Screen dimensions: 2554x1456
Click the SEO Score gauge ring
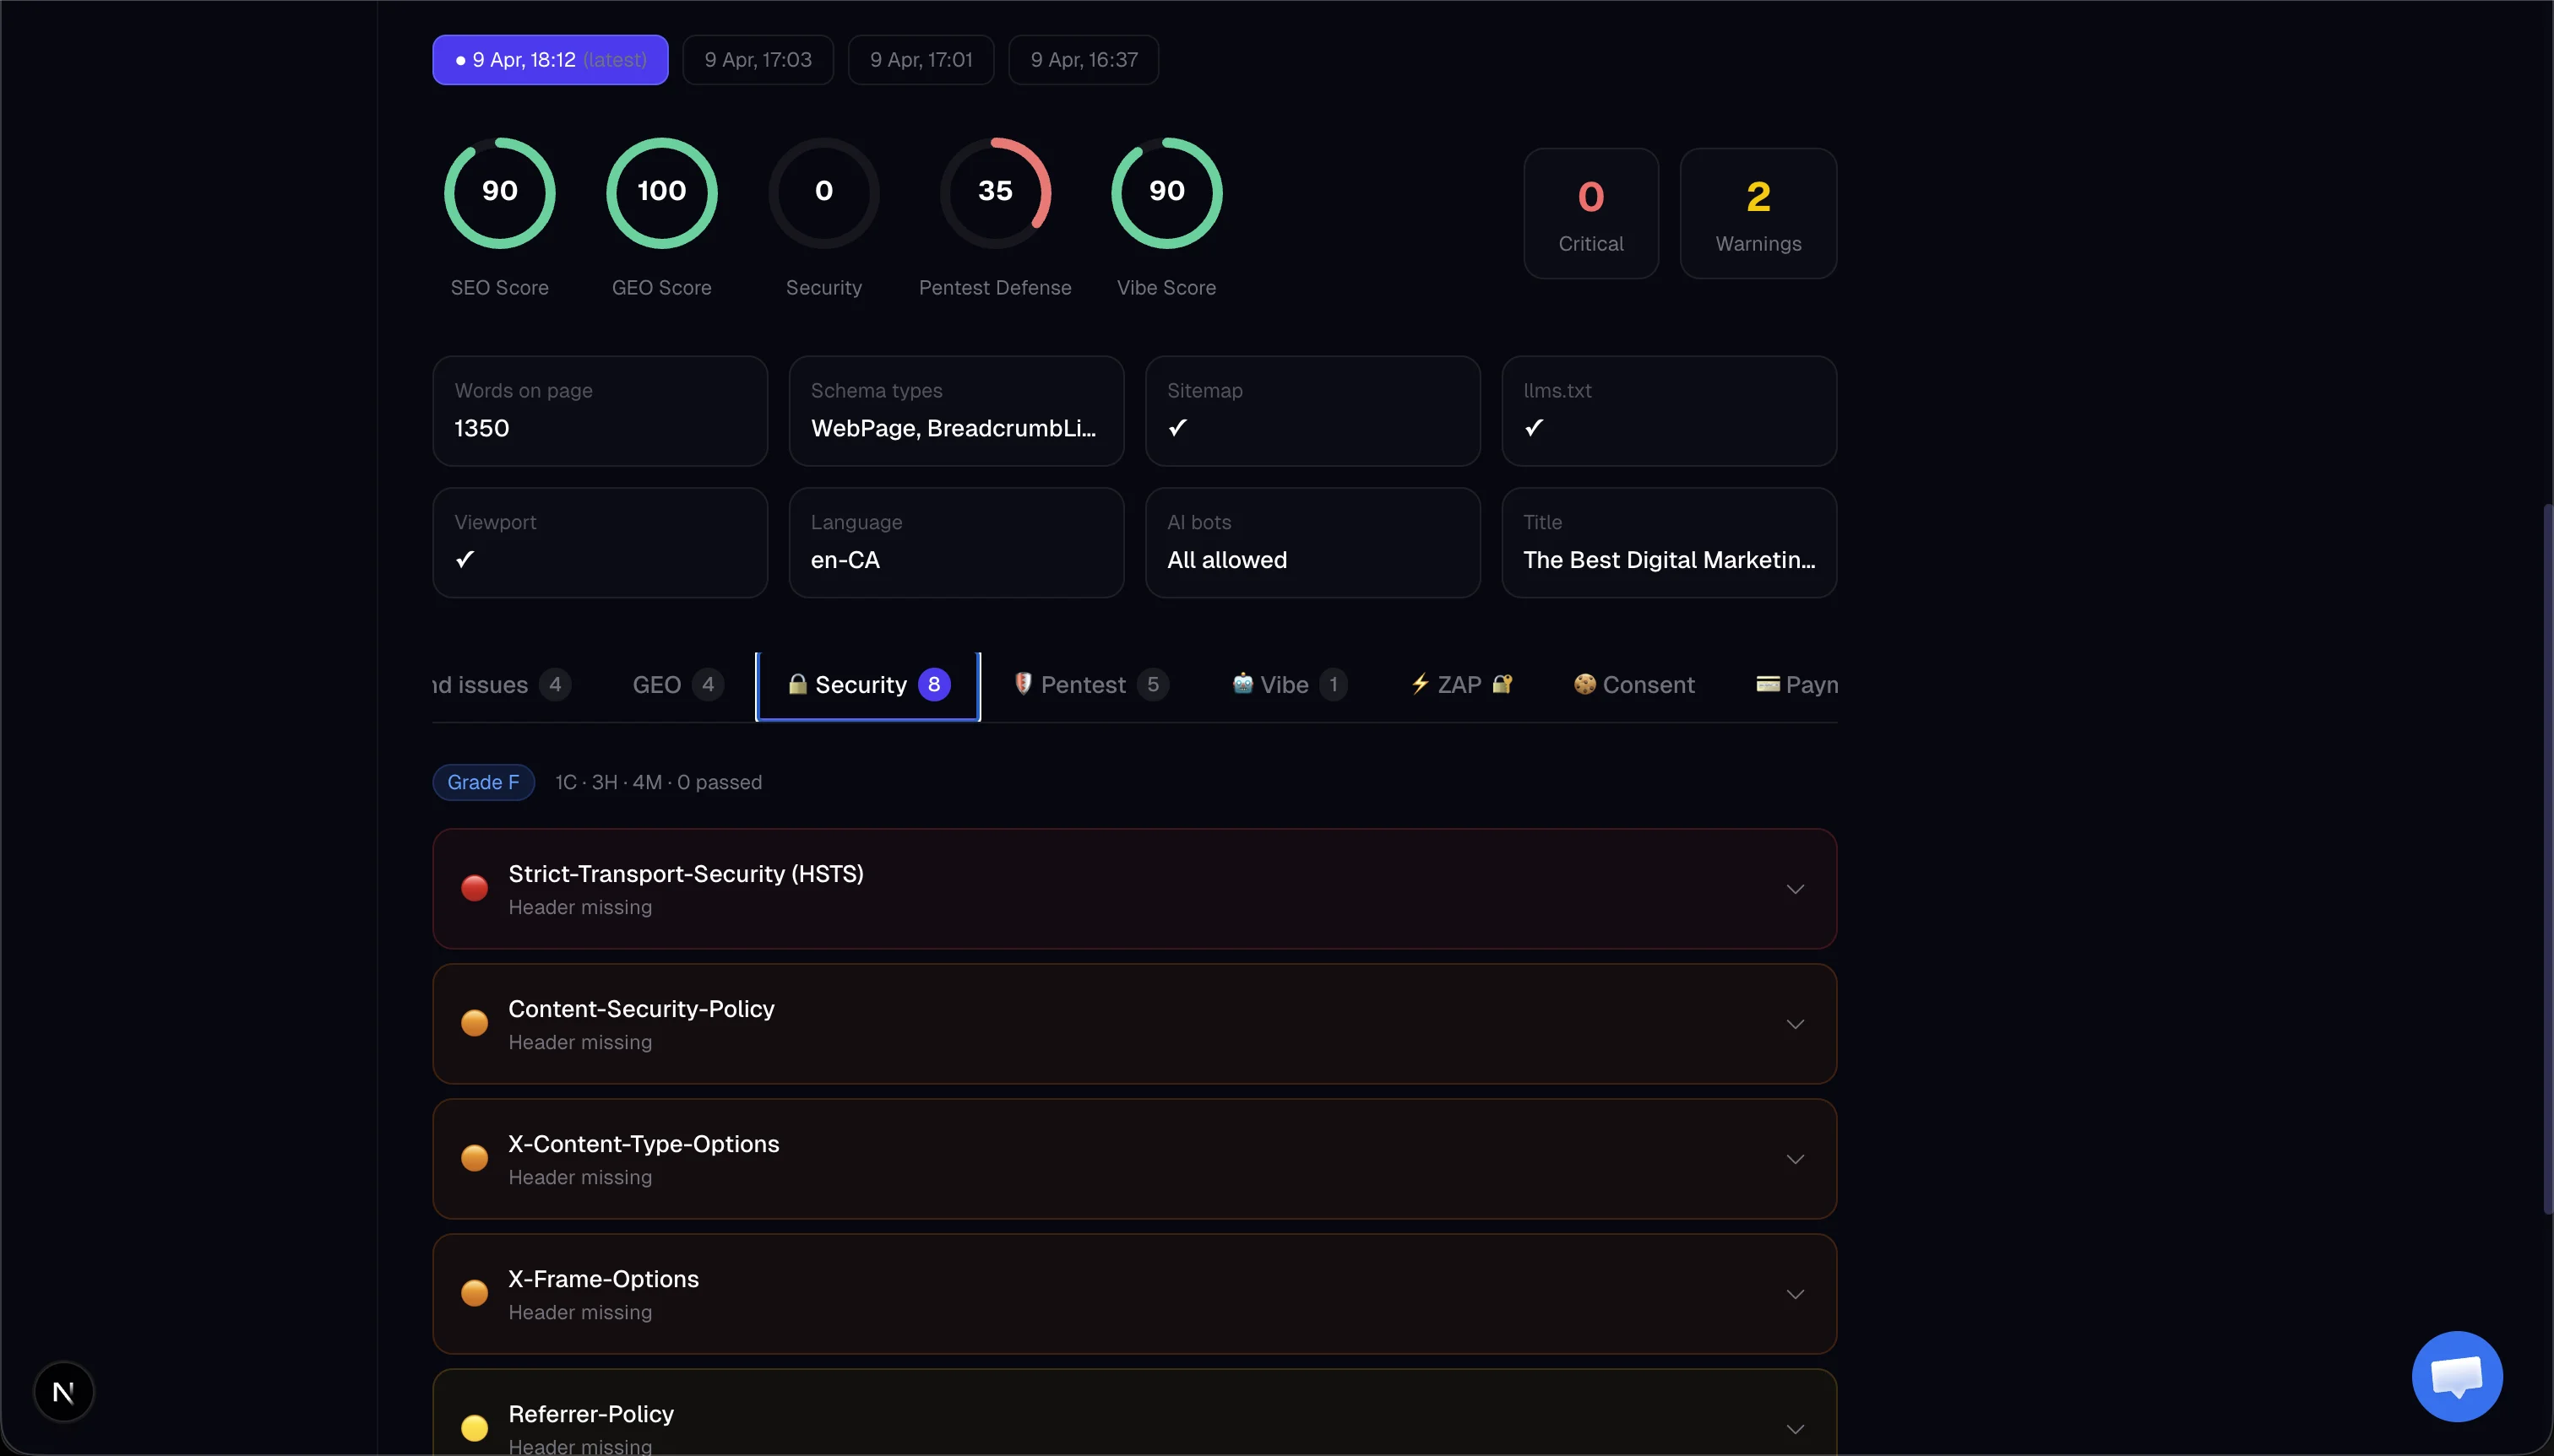pyautogui.click(x=499, y=192)
